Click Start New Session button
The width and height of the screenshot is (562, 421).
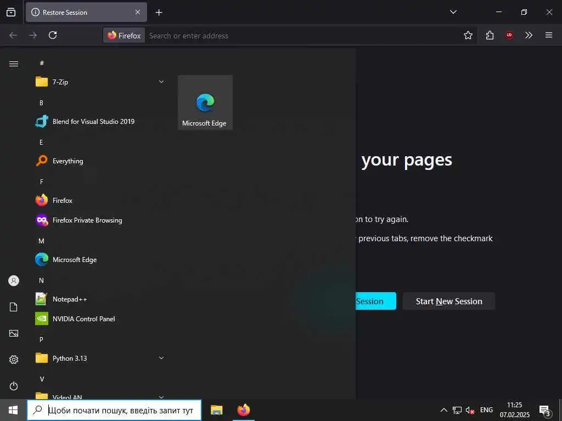449,301
